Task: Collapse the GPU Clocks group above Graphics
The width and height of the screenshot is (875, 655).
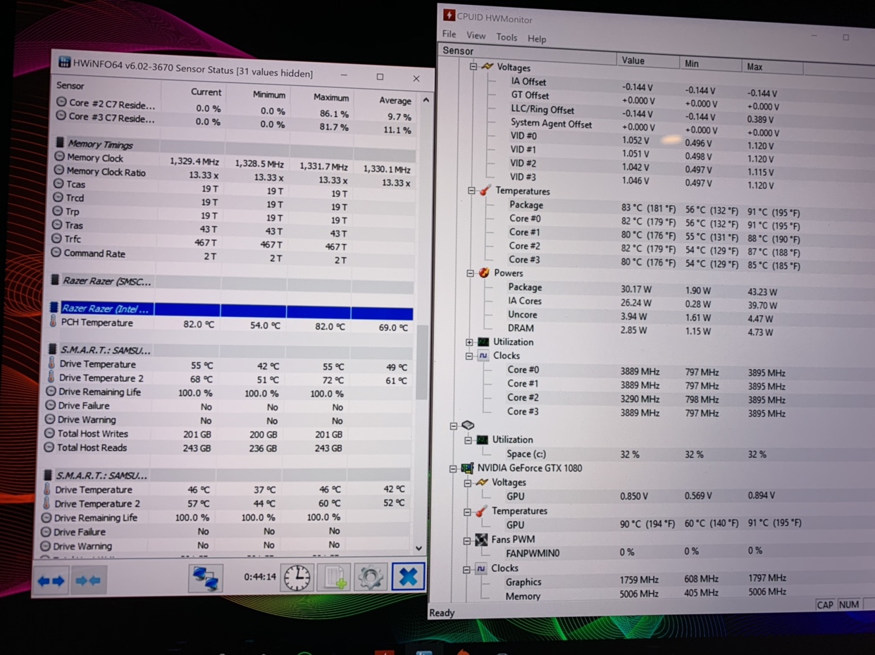Action: pyautogui.click(x=466, y=569)
